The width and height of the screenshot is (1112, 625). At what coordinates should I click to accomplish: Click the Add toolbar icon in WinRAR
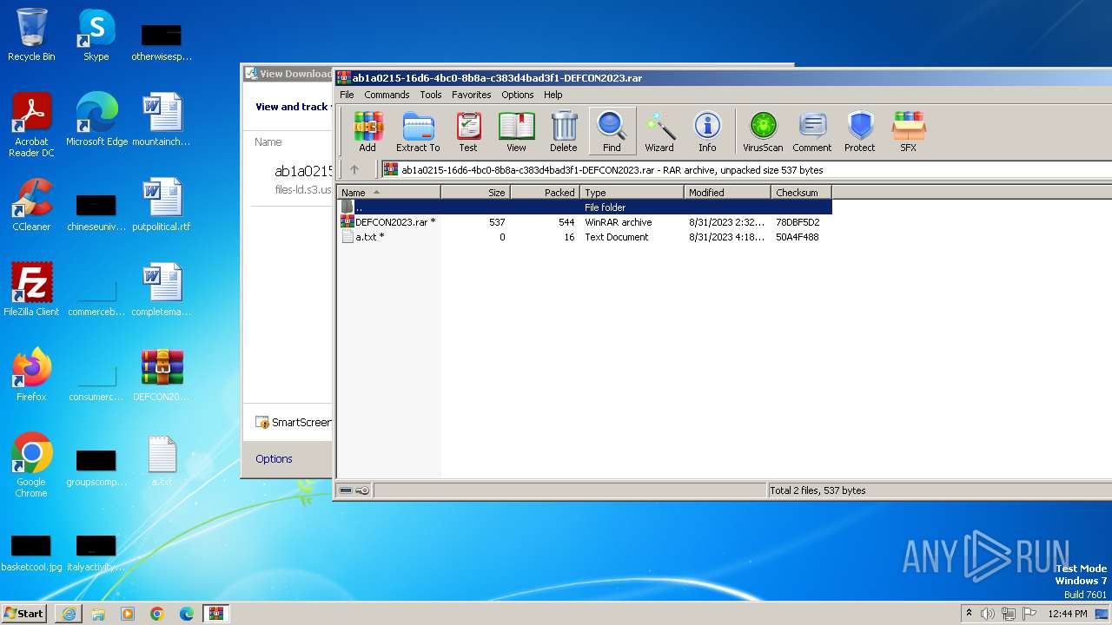pos(367,131)
